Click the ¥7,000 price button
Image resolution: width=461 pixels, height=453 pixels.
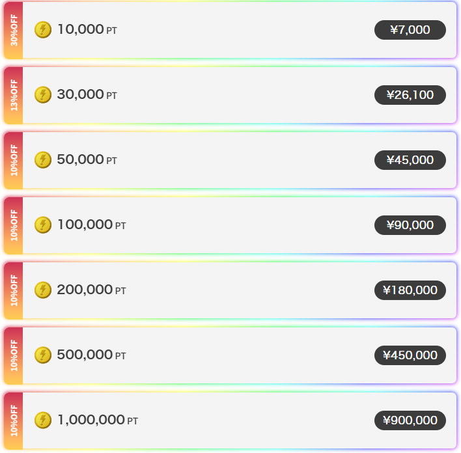point(410,30)
